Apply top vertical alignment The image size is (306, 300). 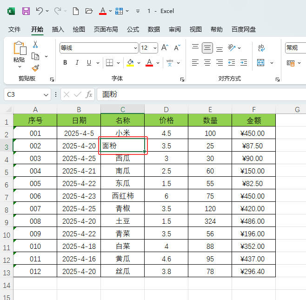pyautogui.click(x=195, y=47)
